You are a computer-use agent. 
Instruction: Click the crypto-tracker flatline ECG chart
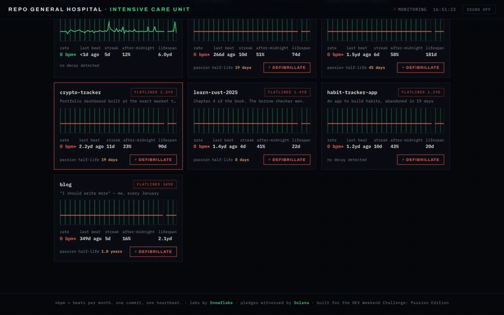(x=118, y=120)
